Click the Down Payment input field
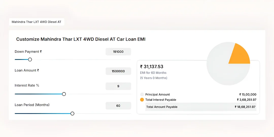 pos(118,52)
